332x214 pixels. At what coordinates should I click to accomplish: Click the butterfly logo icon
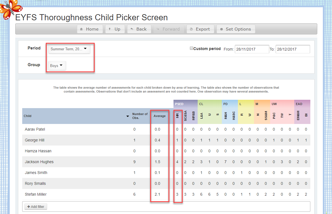(10, 9)
